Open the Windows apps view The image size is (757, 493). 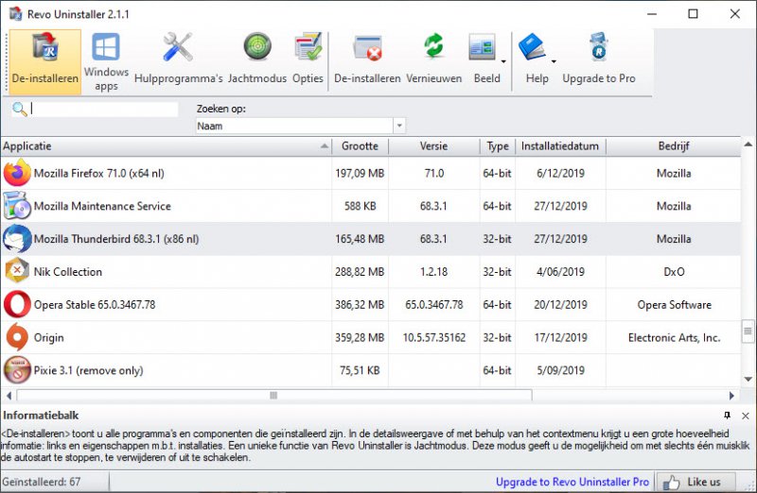point(106,60)
